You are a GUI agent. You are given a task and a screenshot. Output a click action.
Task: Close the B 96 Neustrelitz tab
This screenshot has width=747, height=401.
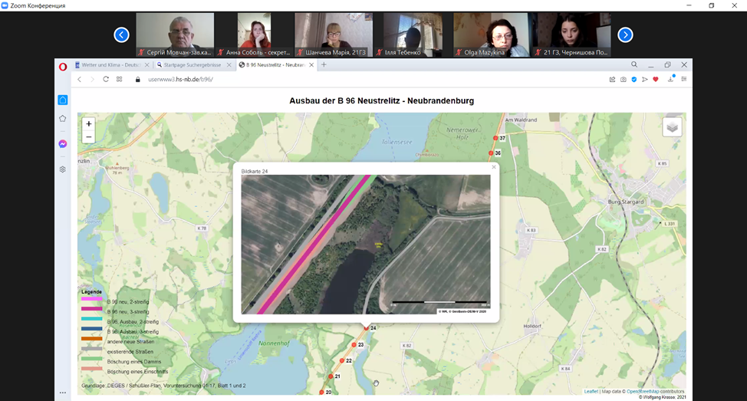(311, 64)
